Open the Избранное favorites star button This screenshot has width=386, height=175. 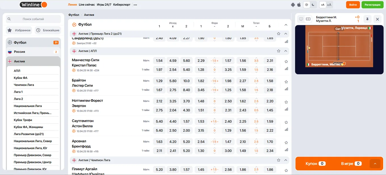[19, 30]
